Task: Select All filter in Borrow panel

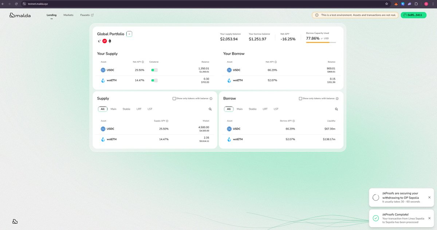Action: click(229, 109)
